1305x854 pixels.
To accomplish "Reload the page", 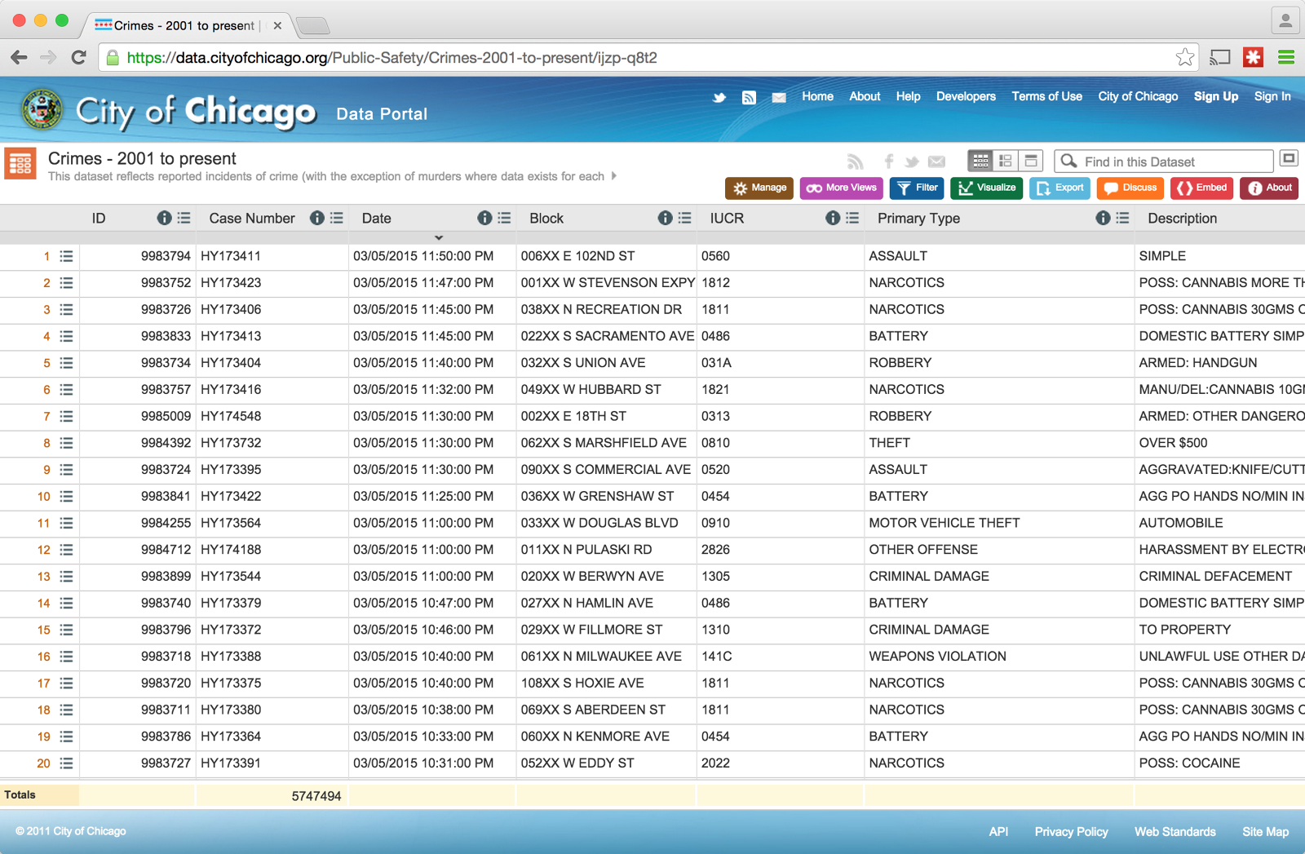I will click(x=79, y=57).
